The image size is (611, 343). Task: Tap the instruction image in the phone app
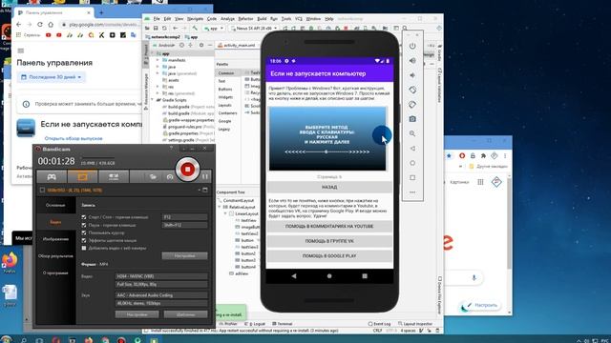pyautogui.click(x=327, y=139)
